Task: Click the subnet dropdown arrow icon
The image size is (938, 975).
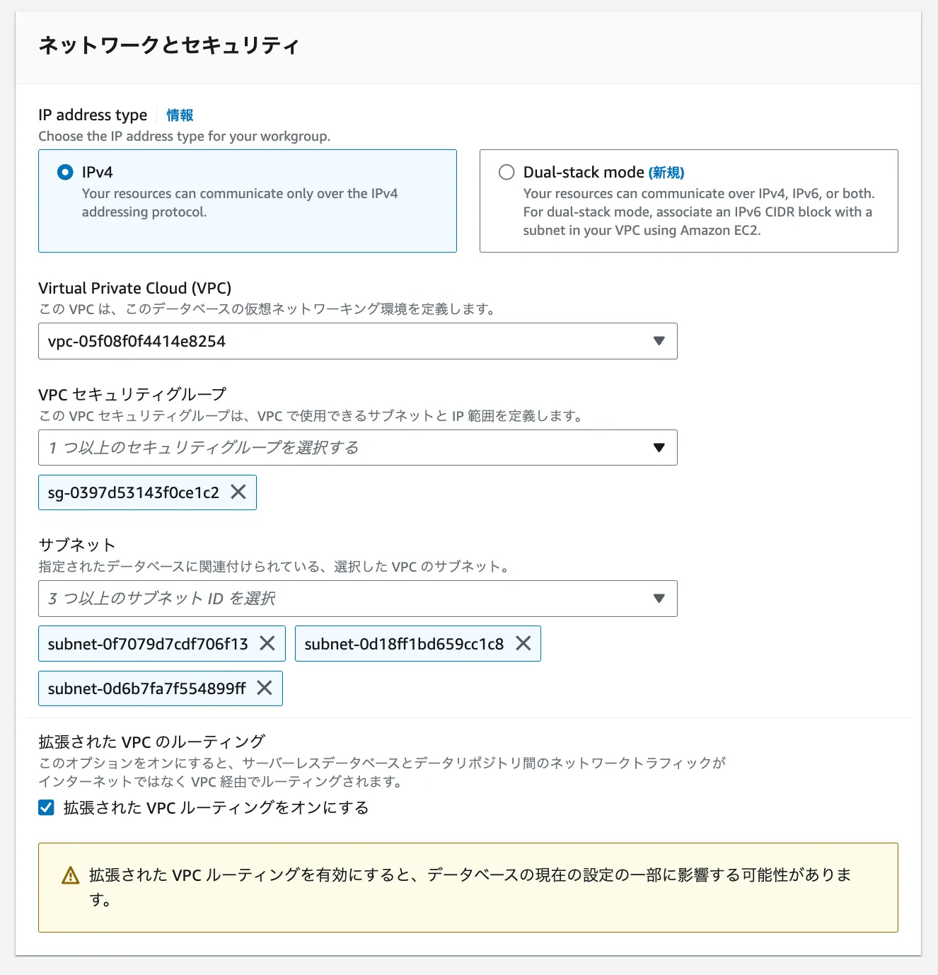Action: coord(659,599)
